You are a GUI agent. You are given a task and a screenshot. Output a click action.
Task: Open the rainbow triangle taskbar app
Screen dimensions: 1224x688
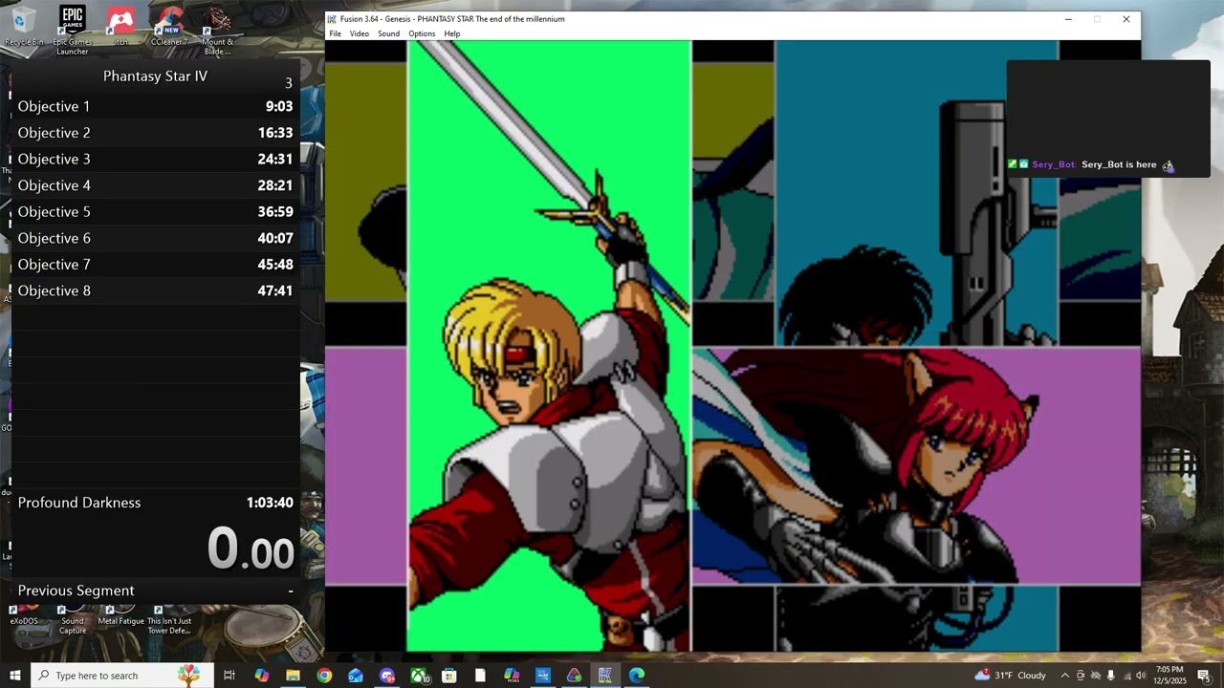574,676
